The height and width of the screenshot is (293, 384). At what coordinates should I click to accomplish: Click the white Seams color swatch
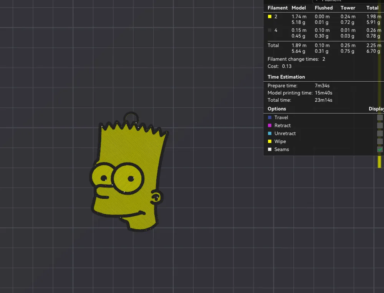coord(270,150)
